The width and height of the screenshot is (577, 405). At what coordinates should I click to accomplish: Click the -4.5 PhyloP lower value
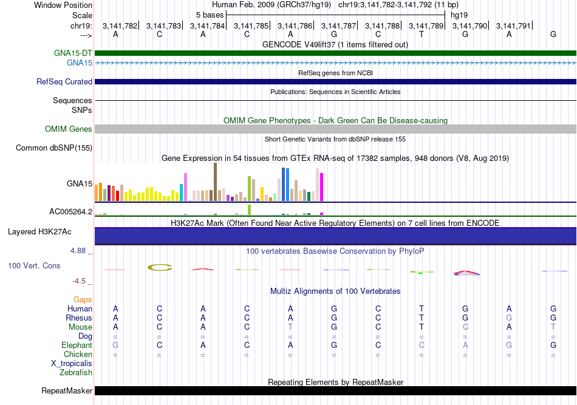79,281
